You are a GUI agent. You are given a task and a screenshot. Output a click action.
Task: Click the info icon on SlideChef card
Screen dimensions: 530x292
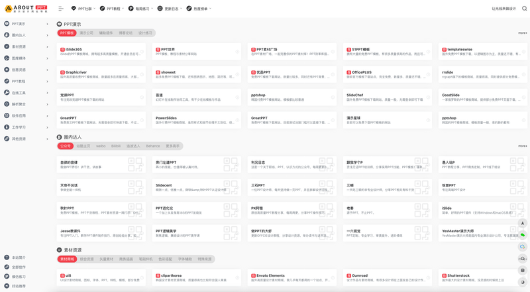pos(428,97)
